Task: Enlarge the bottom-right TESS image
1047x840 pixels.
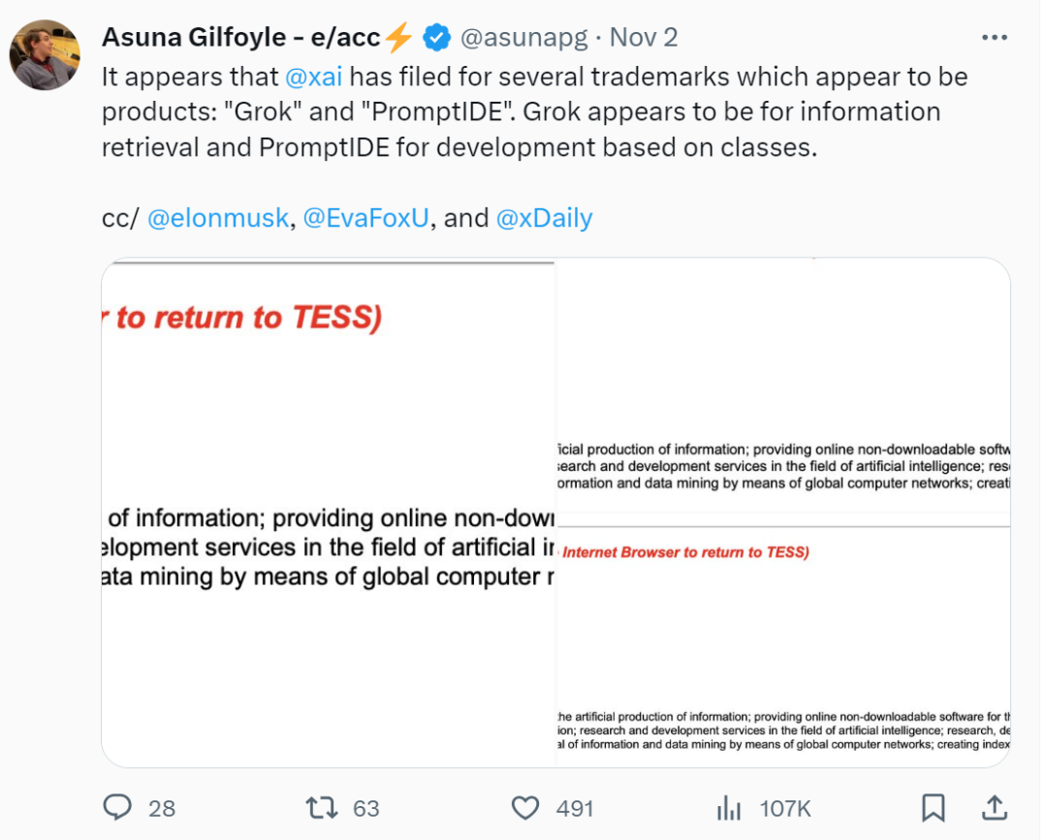Action: (x=783, y=640)
